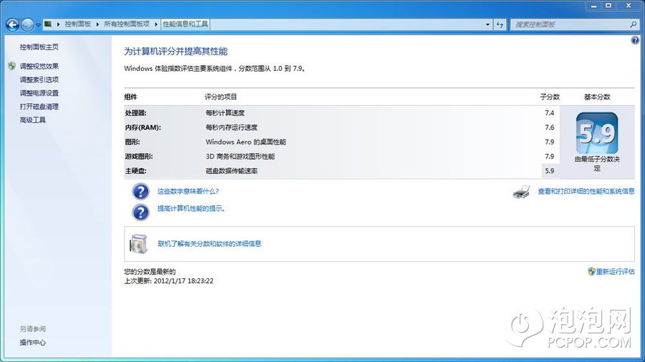Open the recent pages dropdown beside Forward
645x362 pixels.
[38, 25]
